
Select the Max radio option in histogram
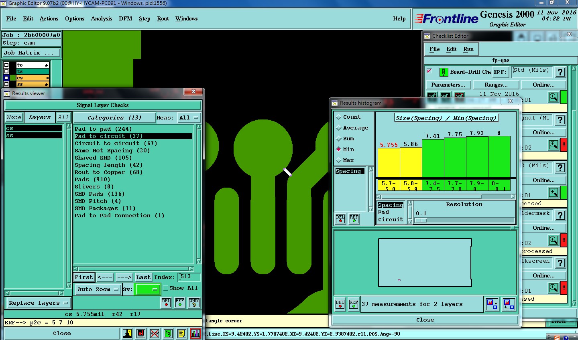(339, 160)
